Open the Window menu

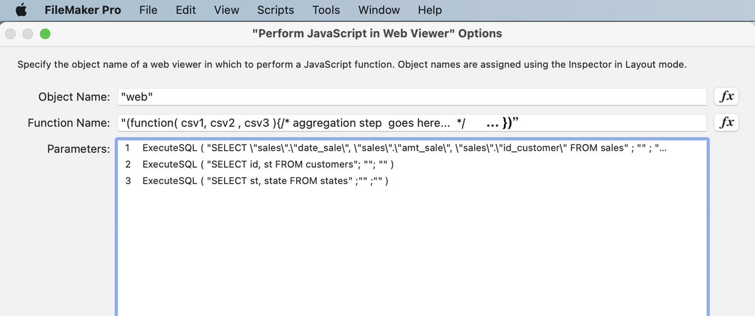coord(379,10)
